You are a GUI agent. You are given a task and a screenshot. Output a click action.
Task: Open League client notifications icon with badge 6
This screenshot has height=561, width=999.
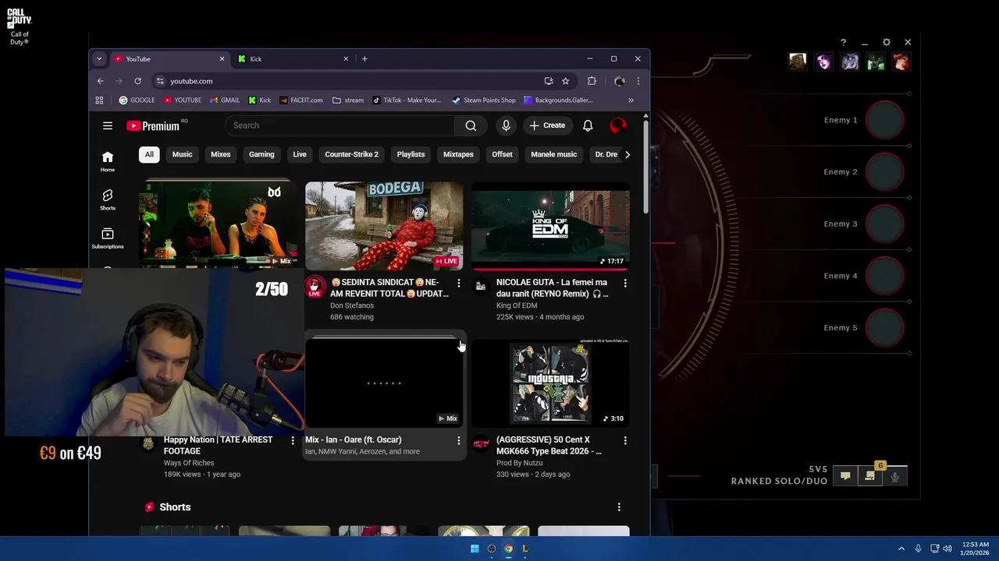tap(870, 476)
